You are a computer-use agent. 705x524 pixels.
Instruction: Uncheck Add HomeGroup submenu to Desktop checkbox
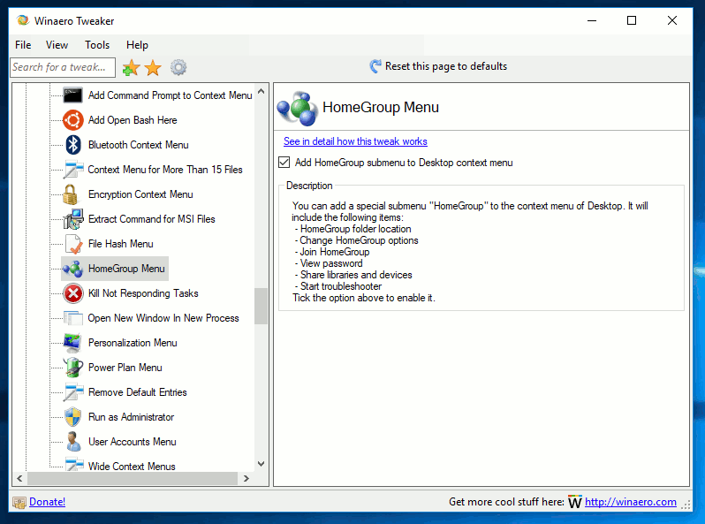coord(284,163)
